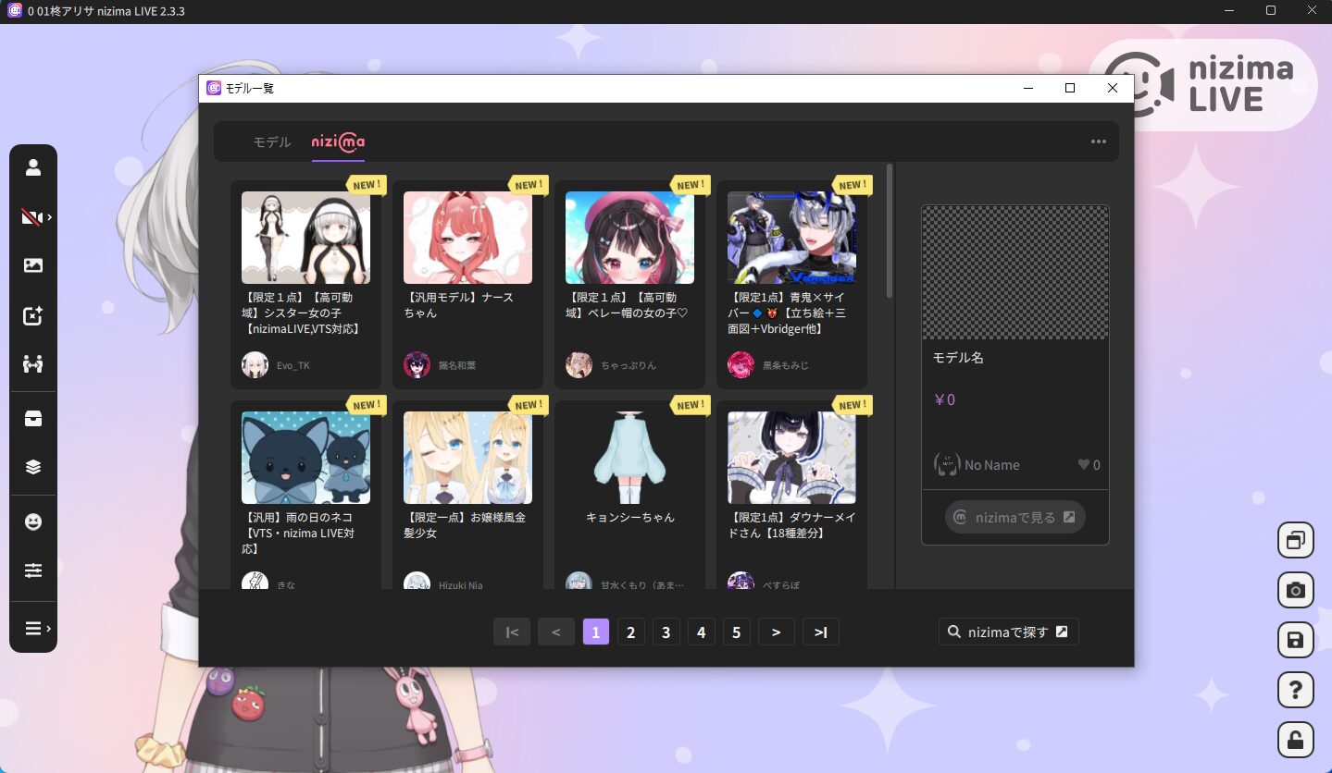Viewport: 1332px width, 773px height.
Task: Click the nizimaで探す search button
Action: point(1008,632)
